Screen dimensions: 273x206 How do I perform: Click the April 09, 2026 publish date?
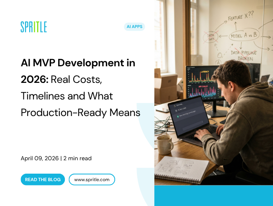(x=39, y=158)
